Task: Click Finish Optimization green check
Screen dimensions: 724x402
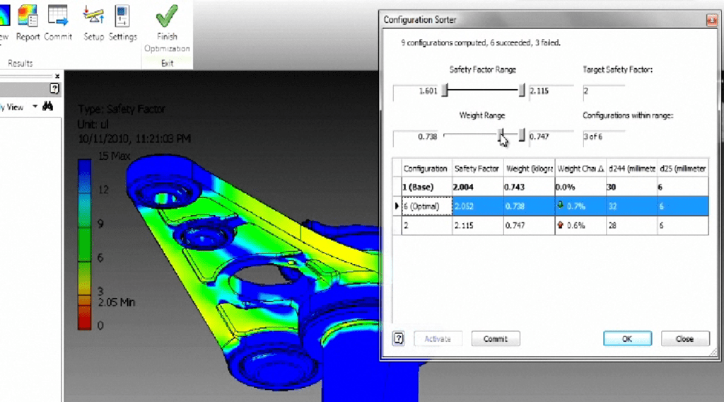Action: 167,28
